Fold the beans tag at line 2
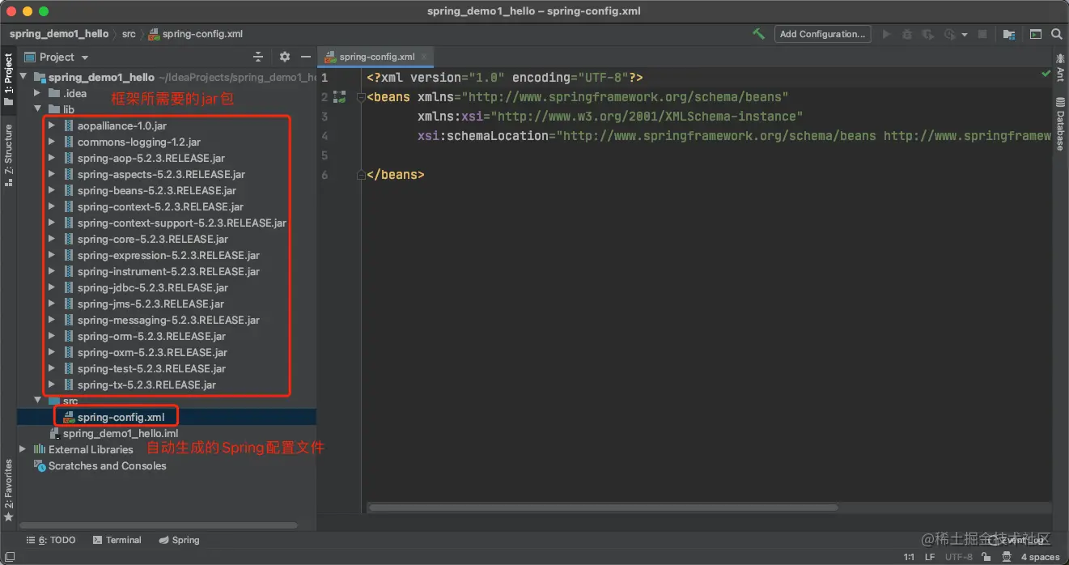1069x565 pixels. click(x=360, y=97)
